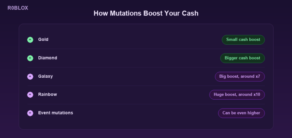Click the plus icon beside Event mutations

[x=30, y=113]
